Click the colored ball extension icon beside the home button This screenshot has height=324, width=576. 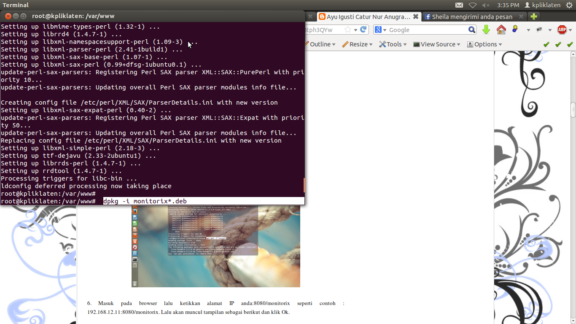pyautogui.click(x=514, y=30)
